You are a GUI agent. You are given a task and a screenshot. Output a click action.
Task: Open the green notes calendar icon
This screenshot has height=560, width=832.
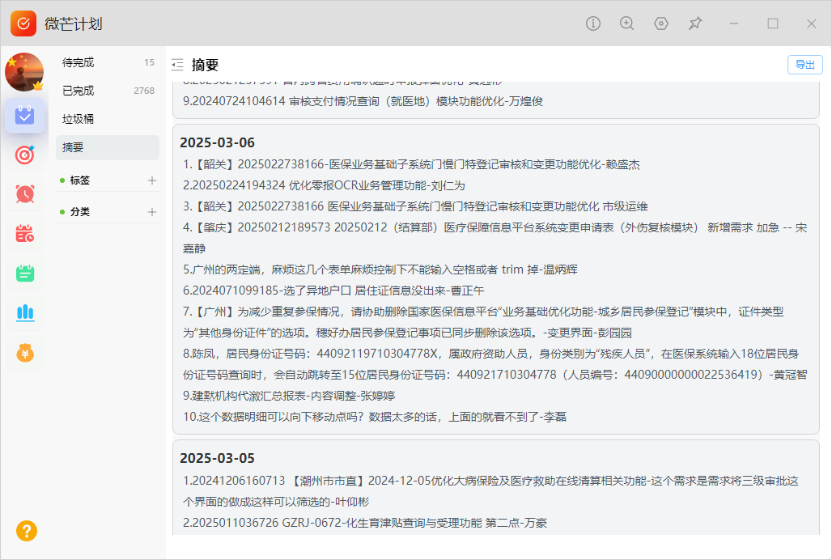tap(24, 273)
